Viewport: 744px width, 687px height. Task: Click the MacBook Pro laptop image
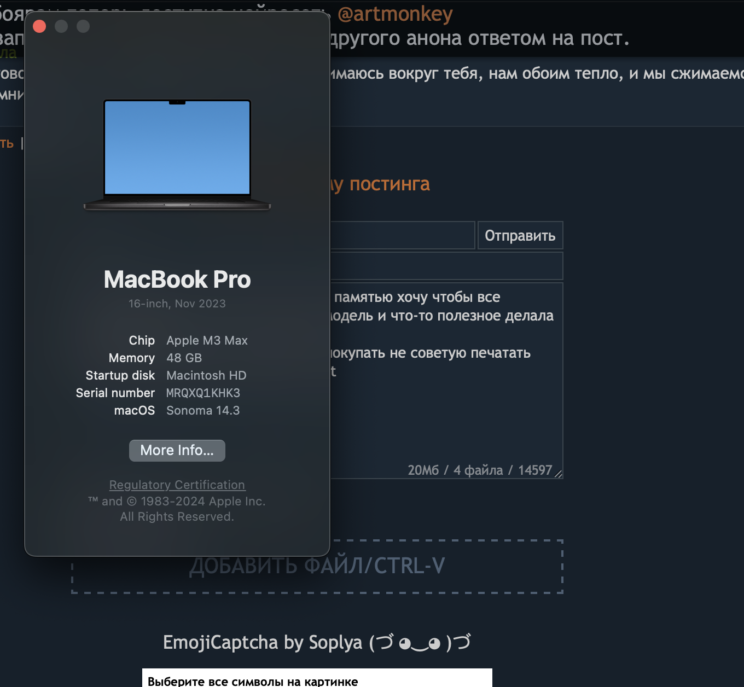tap(177, 155)
